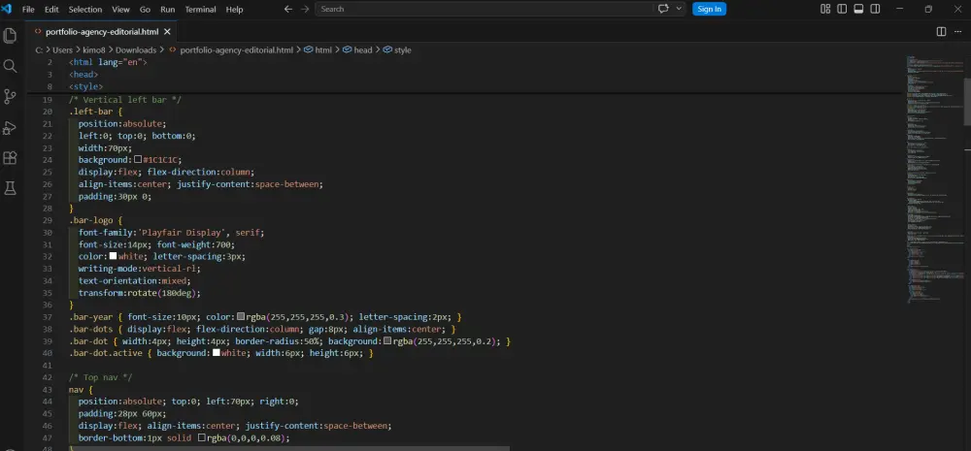971x451 pixels.
Task: Click the Search command center field
Action: click(483, 9)
